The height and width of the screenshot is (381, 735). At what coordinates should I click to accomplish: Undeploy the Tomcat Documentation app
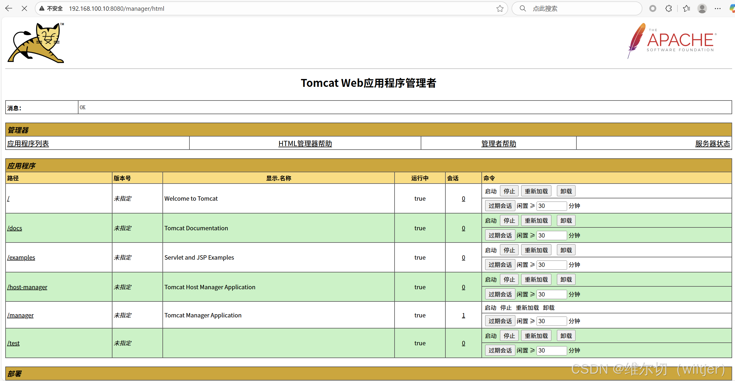566,220
